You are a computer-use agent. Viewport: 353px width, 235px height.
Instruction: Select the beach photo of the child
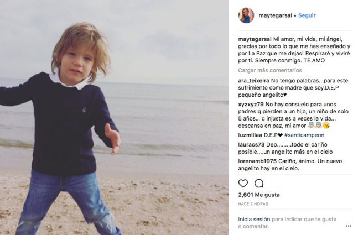point(115,117)
